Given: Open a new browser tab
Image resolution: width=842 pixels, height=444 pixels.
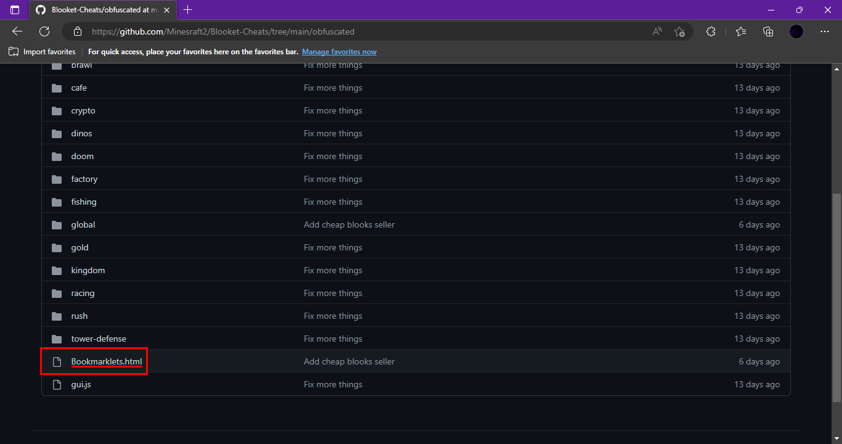Looking at the screenshot, I should click(188, 10).
